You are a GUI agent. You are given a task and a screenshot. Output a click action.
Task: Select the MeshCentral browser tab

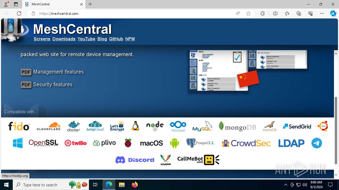pyautogui.click(x=54, y=4)
